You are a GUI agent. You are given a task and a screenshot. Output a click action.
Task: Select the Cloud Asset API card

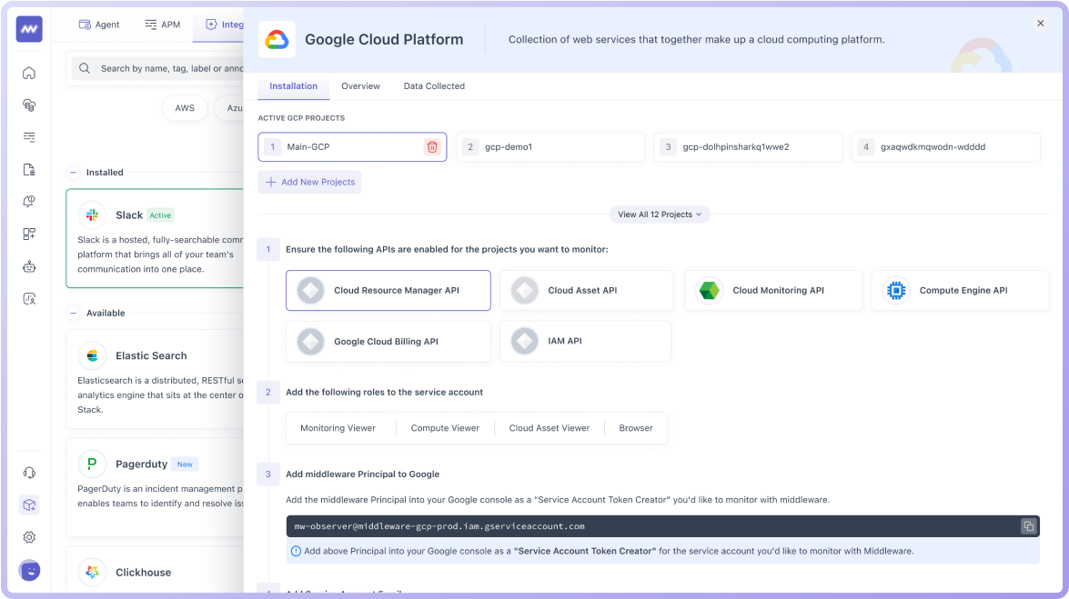[x=586, y=290]
